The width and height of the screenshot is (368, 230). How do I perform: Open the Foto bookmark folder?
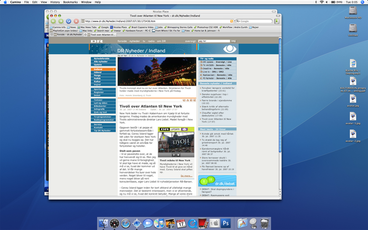(186, 31)
